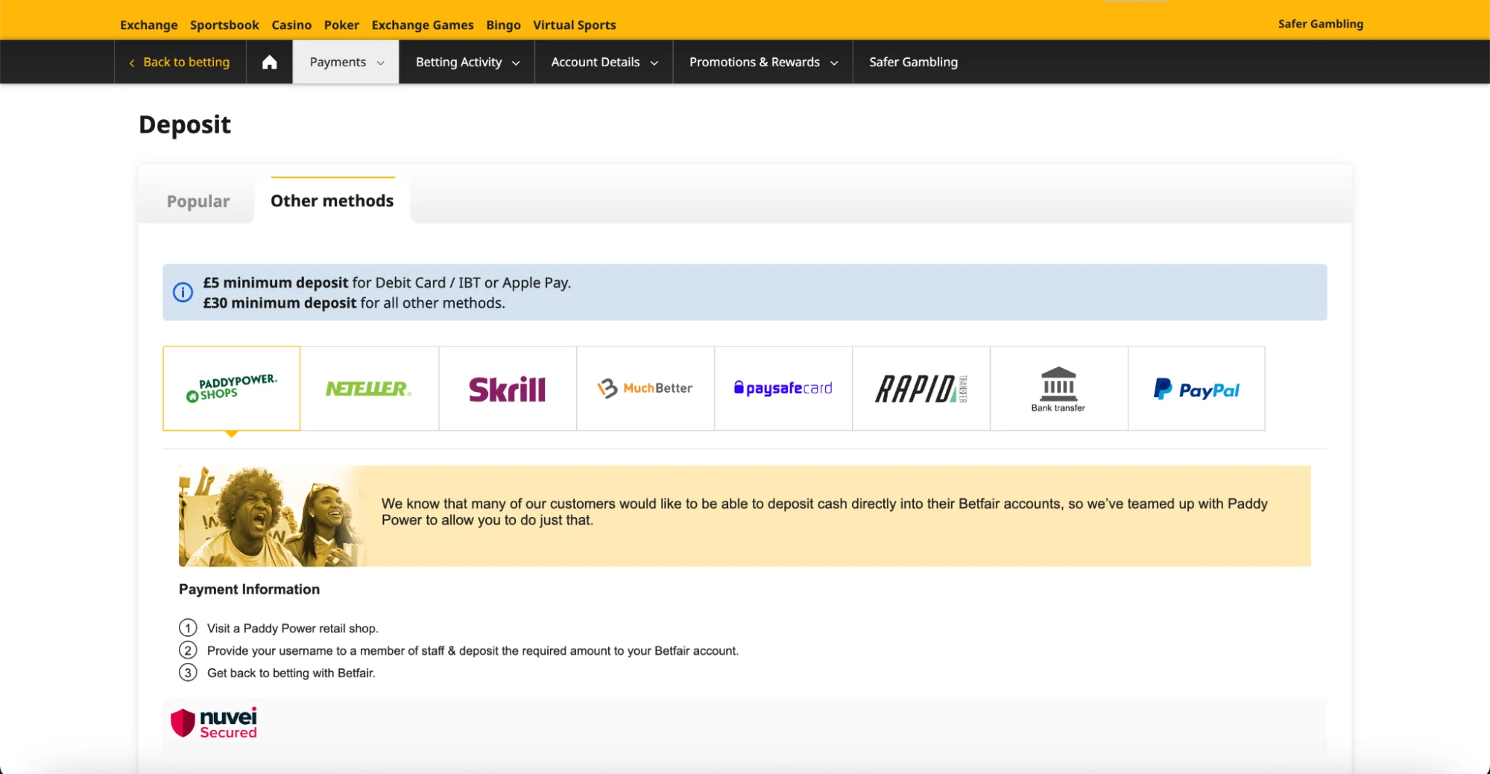Expand the Payments dropdown menu
The height and width of the screenshot is (774, 1490).
point(346,62)
